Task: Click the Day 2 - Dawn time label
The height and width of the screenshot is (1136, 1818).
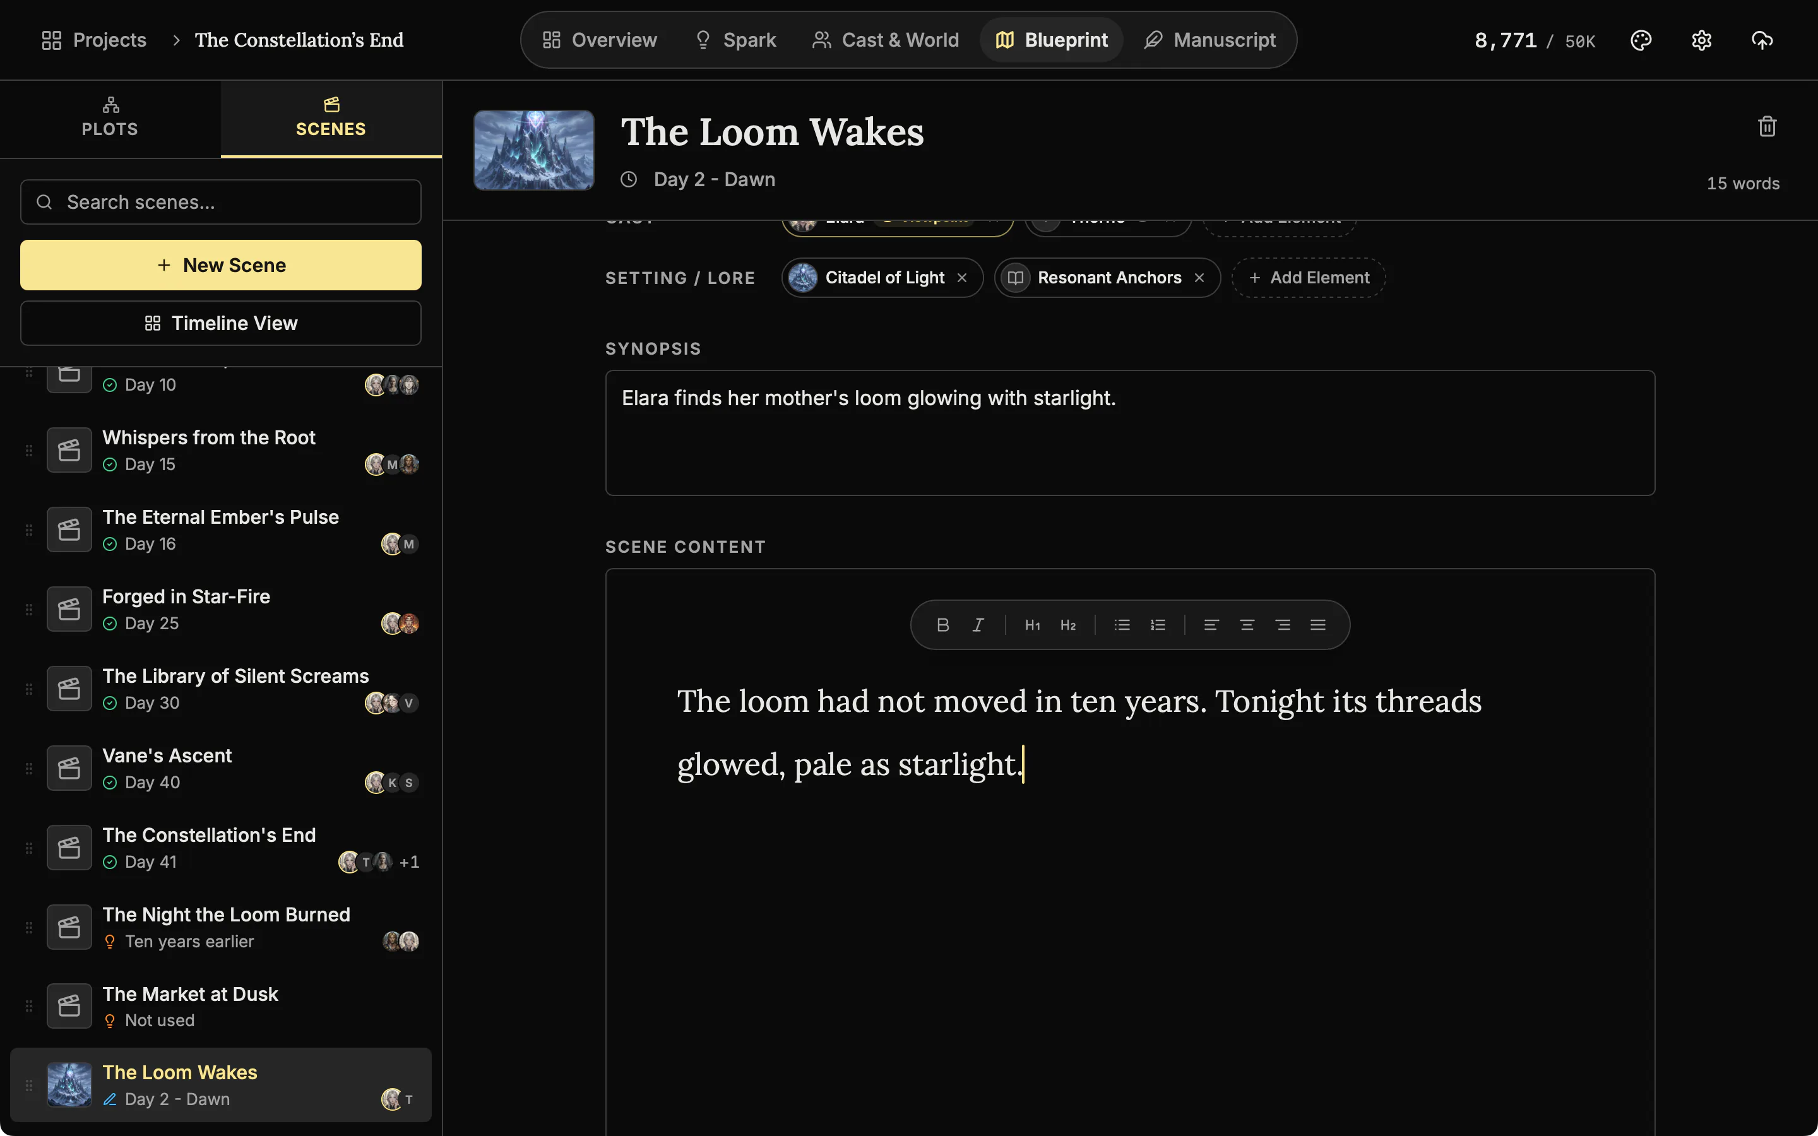Action: click(715, 180)
